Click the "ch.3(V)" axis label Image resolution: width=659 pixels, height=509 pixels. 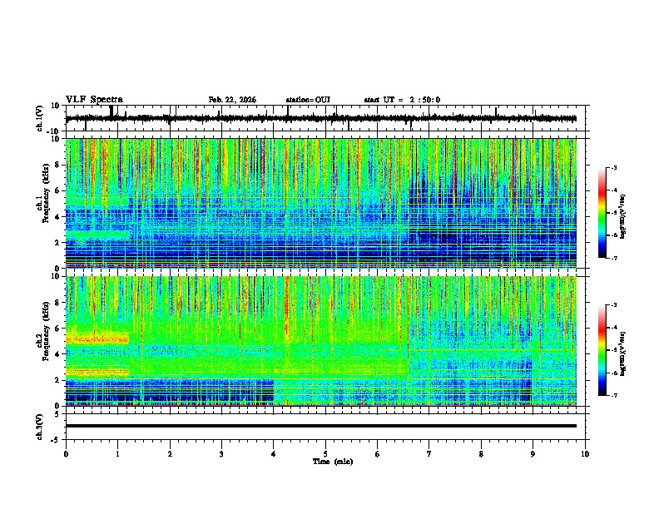coord(40,427)
